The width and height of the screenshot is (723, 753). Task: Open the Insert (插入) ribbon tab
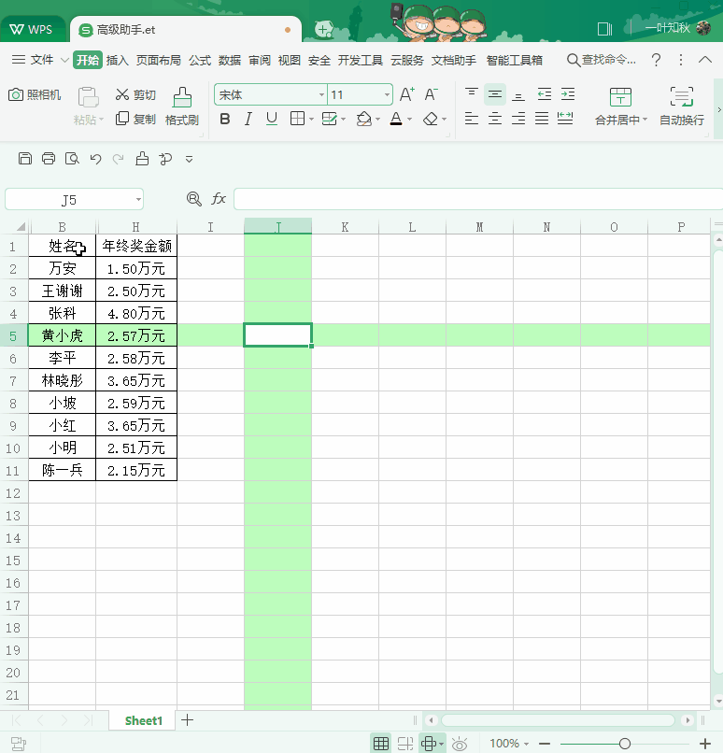tap(117, 60)
